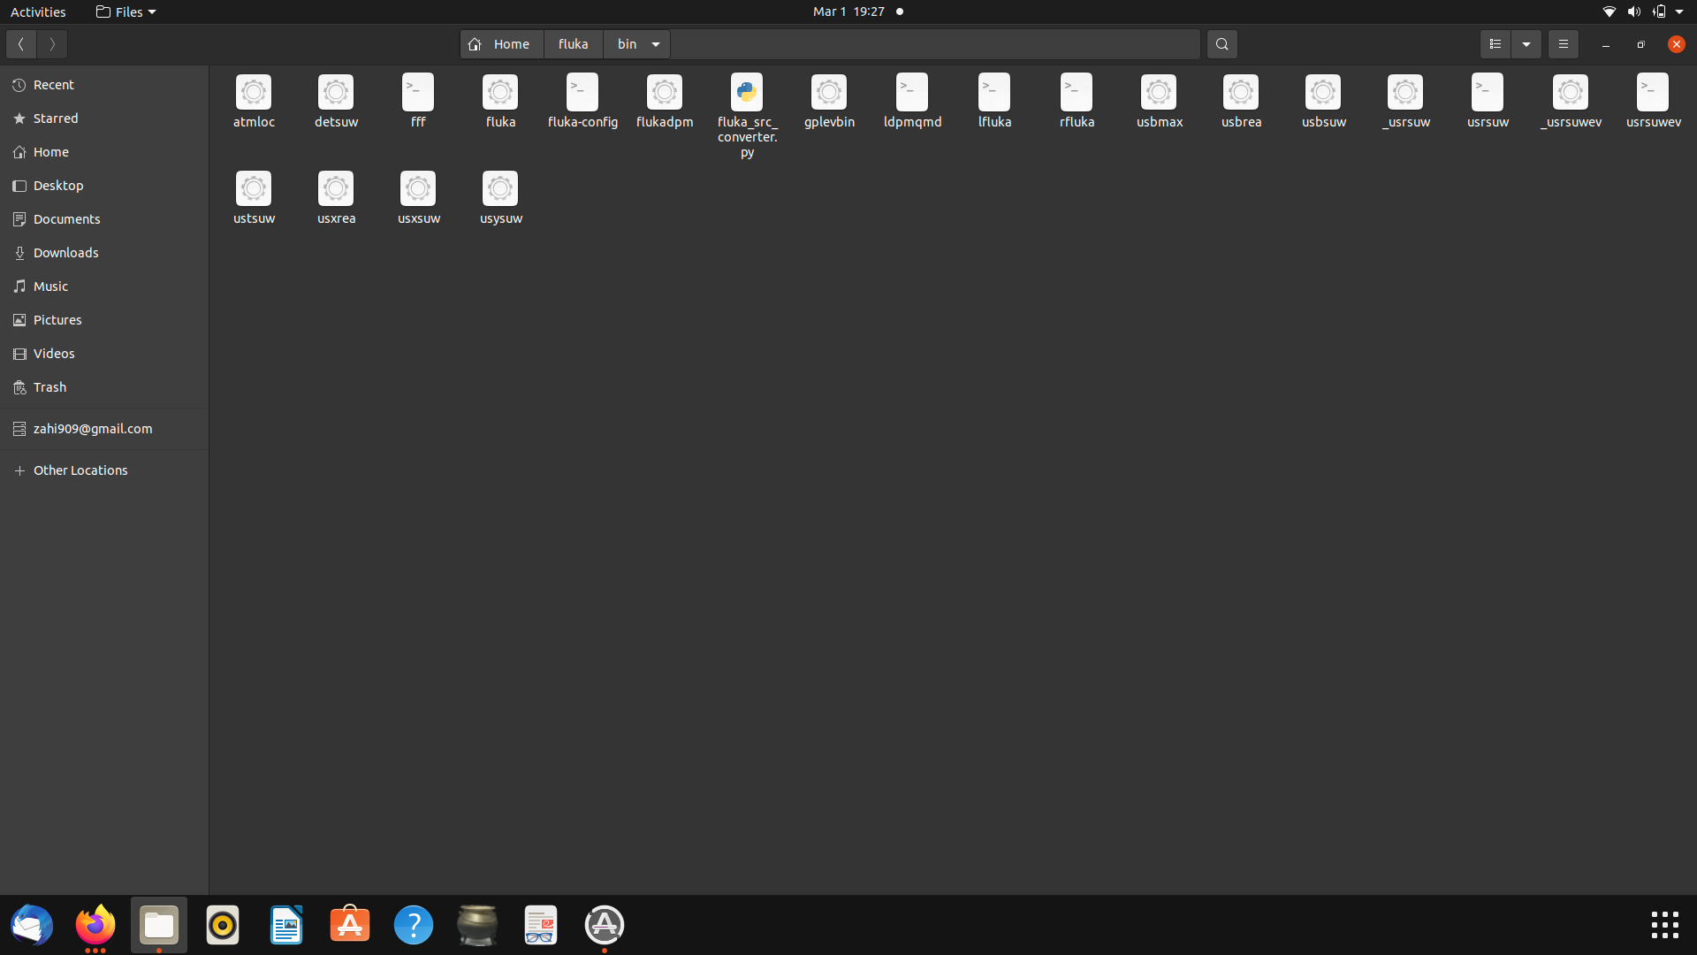
Task: Switch to list view with the toggle
Action: tap(1495, 44)
